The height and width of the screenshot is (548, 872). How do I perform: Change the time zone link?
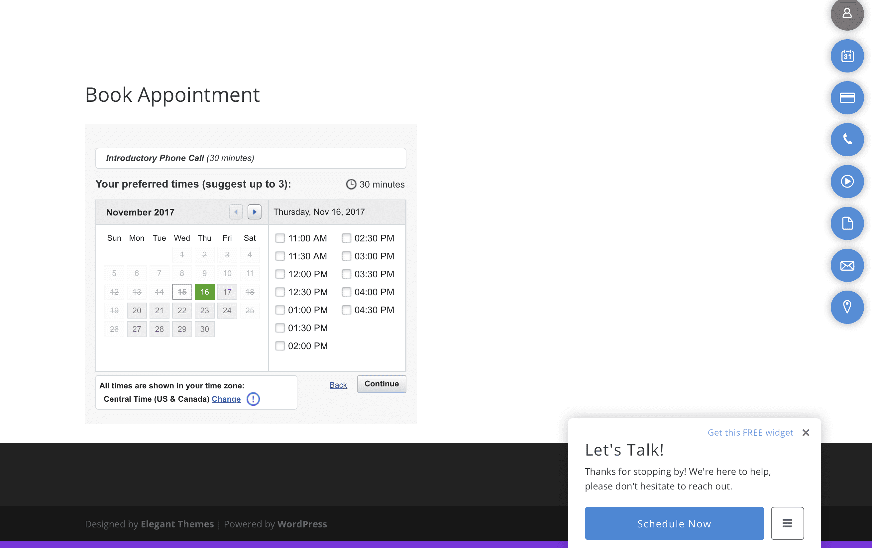tap(226, 399)
